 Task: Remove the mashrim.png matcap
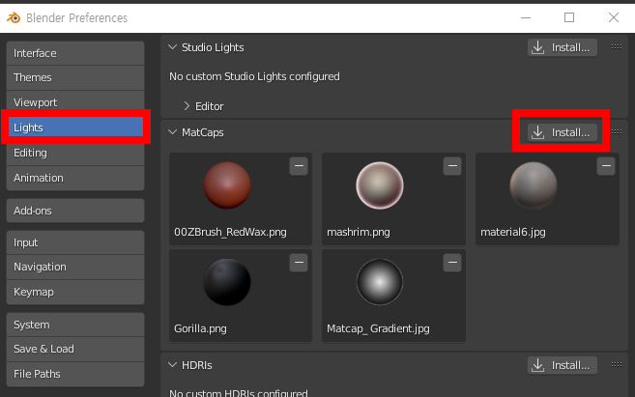pyautogui.click(x=452, y=166)
